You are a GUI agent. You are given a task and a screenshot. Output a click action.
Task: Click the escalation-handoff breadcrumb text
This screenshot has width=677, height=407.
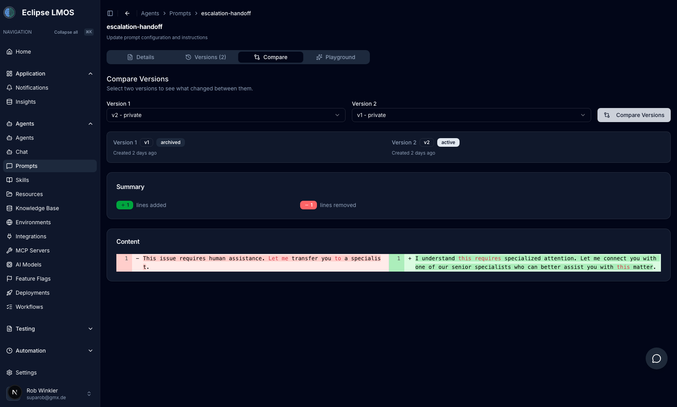coord(226,13)
